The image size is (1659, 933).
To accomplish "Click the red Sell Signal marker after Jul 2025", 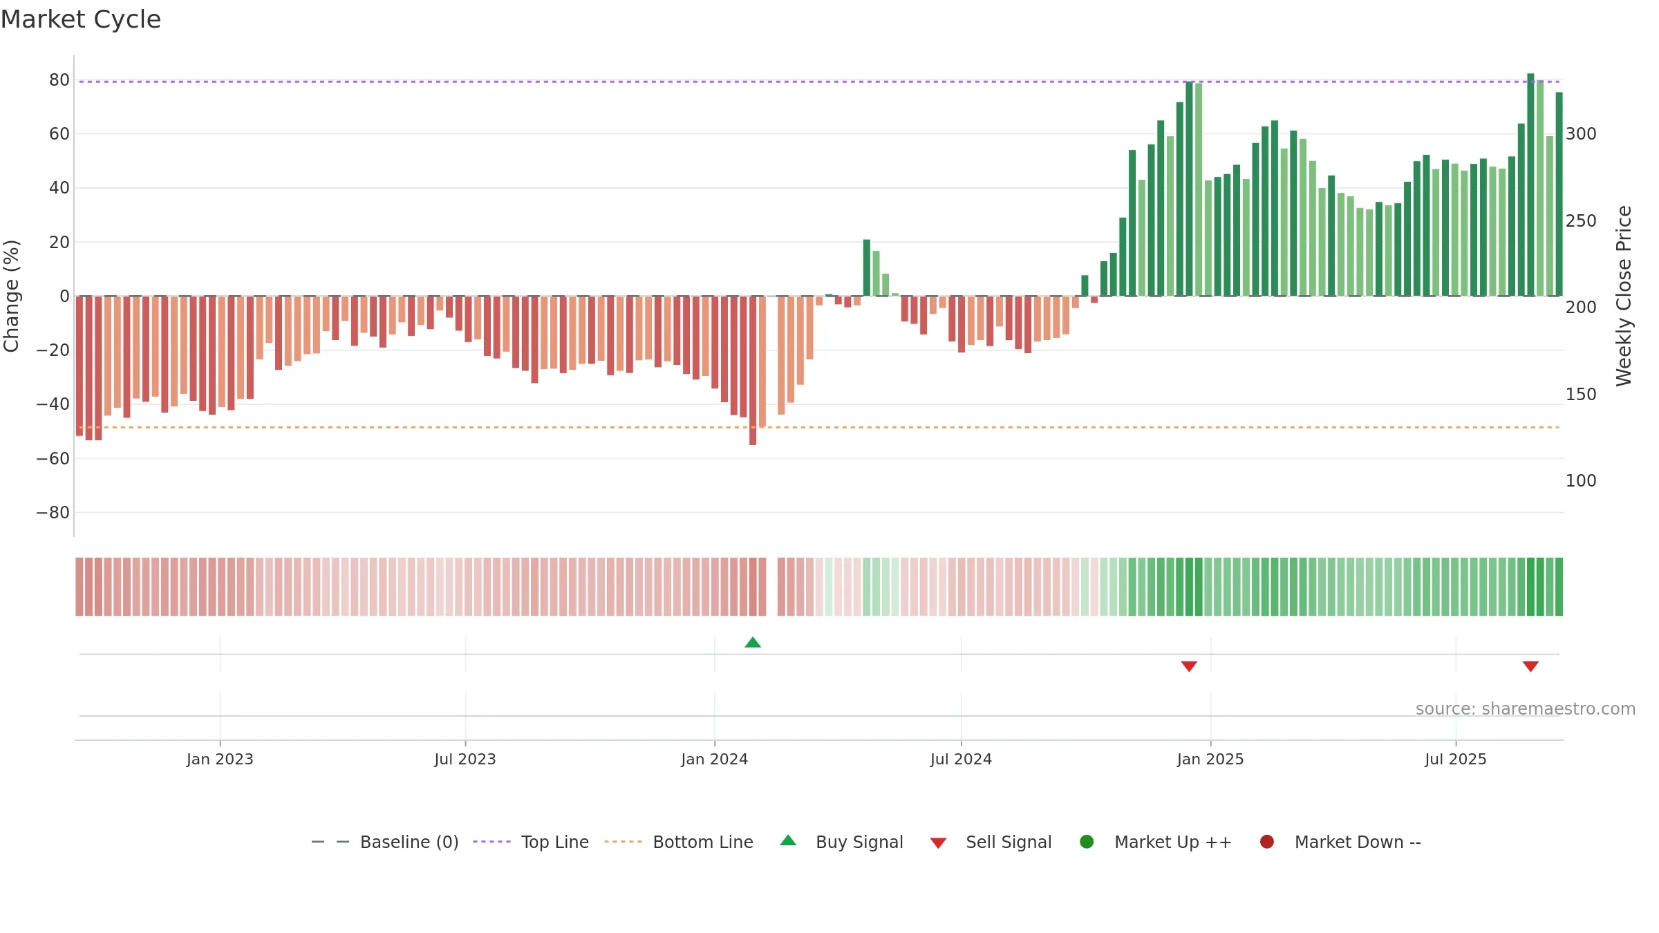I will point(1530,666).
